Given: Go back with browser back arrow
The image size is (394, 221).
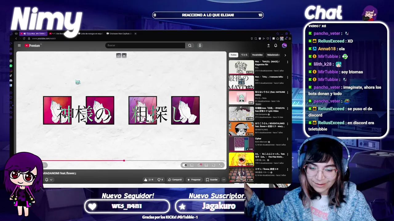Looking at the screenshot, I should click(x=16, y=38).
